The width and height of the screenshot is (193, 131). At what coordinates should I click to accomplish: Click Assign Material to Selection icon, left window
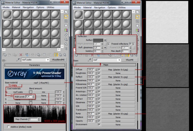click(x=15, y=55)
